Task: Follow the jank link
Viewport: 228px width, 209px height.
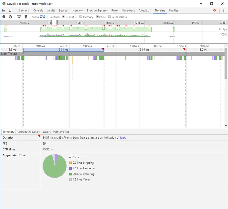Action: pos(123,137)
